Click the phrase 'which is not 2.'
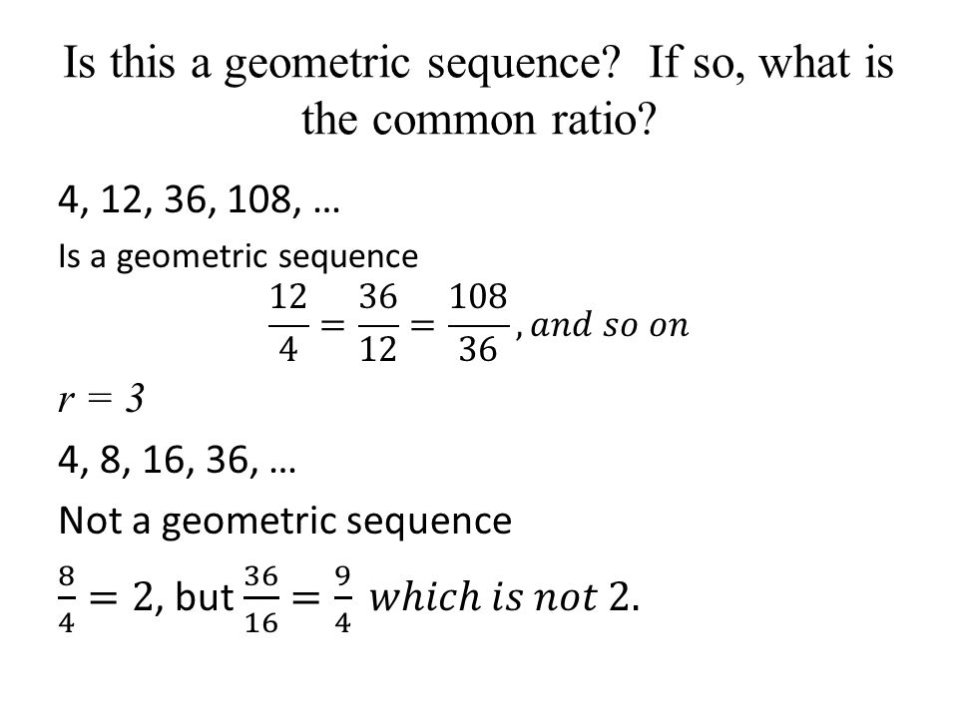958x718 pixels. 504,597
